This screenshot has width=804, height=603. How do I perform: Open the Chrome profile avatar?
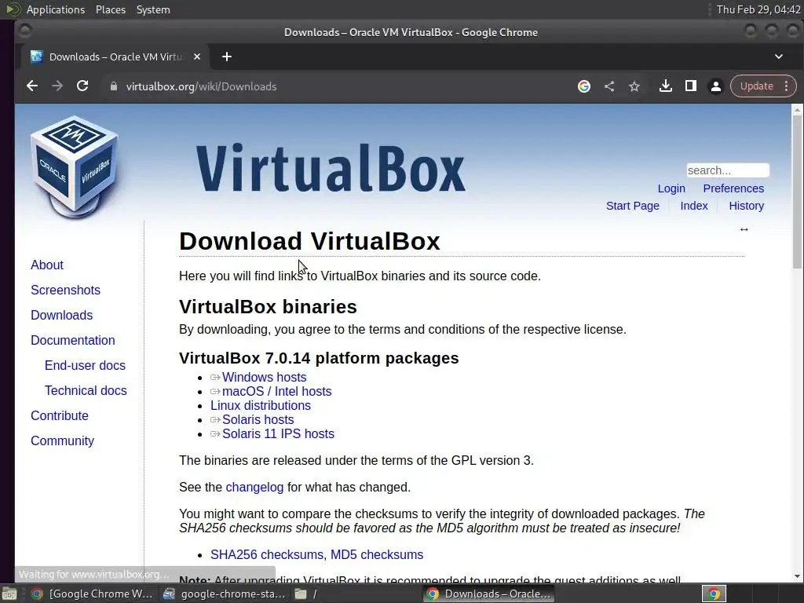click(716, 86)
